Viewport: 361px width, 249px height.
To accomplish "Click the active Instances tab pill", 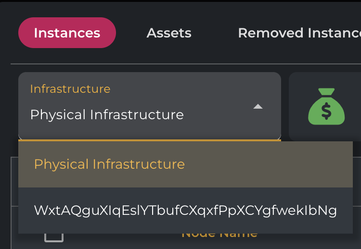I will (67, 33).
